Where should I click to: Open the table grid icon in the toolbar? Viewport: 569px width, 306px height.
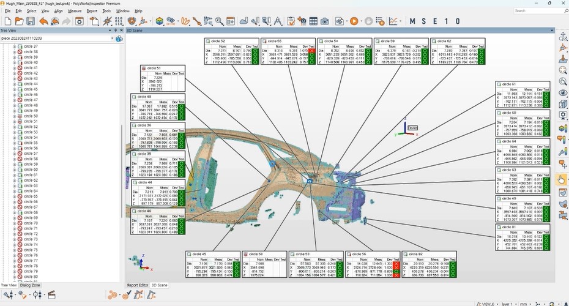coord(313,21)
